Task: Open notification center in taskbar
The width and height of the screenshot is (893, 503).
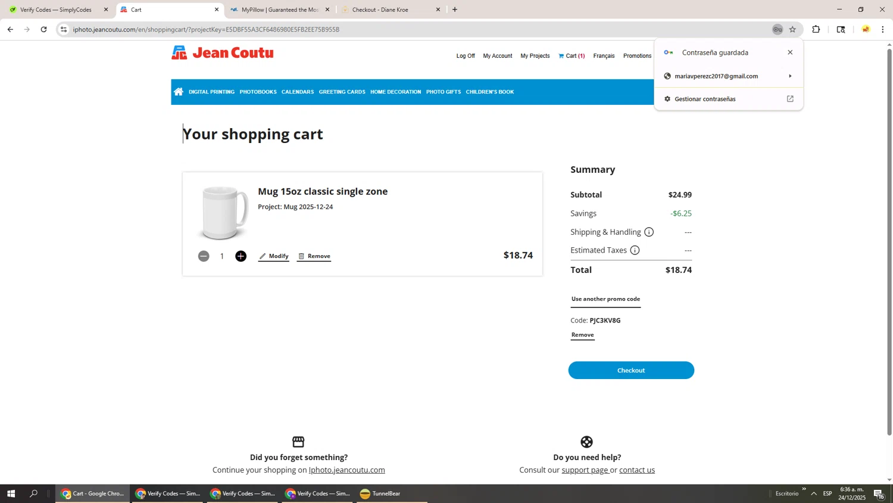Action: [879, 493]
